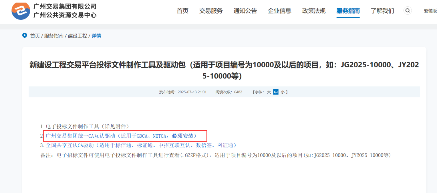This screenshot has height=193, width=437.
Task: Switch to 繁體版 traditional Chinese version
Action: tap(430, 11)
